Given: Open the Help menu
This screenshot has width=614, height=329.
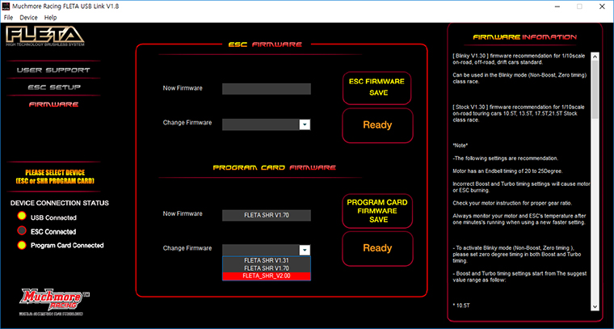Looking at the screenshot, I should (50, 18).
